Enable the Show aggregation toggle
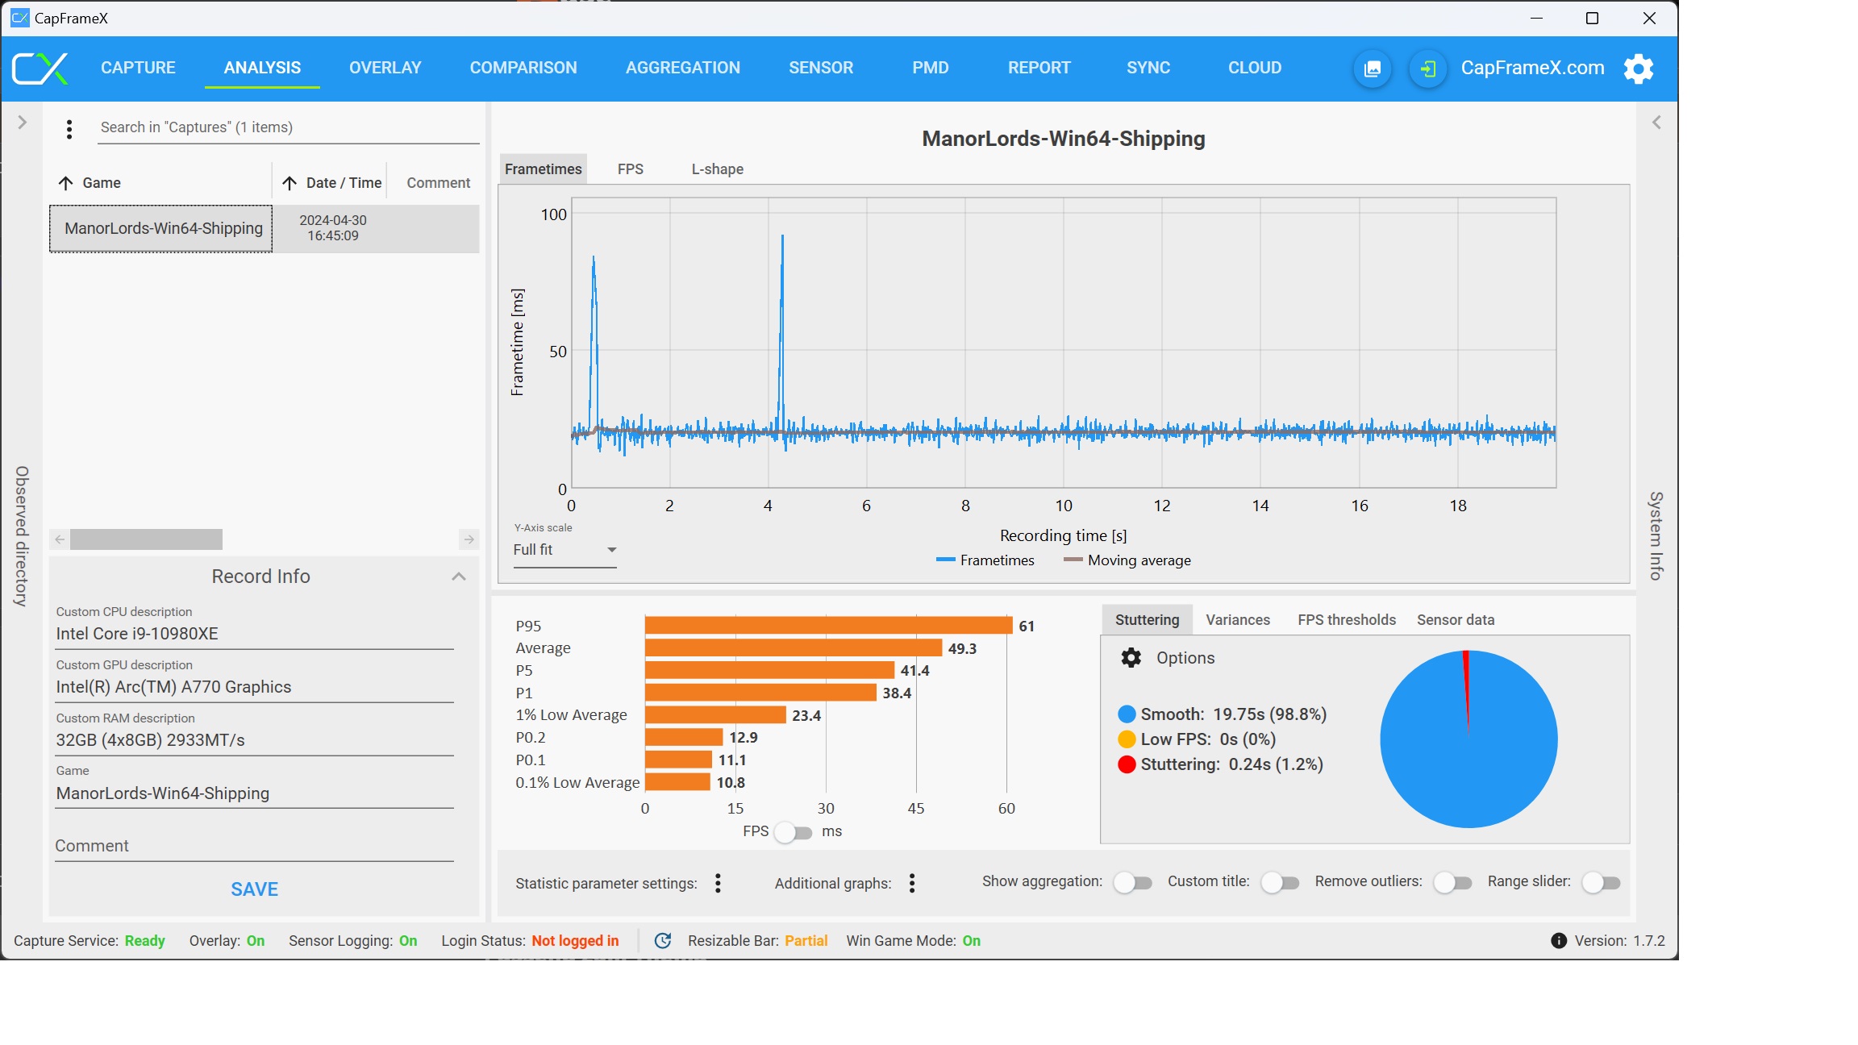This screenshot has width=1858, height=1045. [1132, 883]
